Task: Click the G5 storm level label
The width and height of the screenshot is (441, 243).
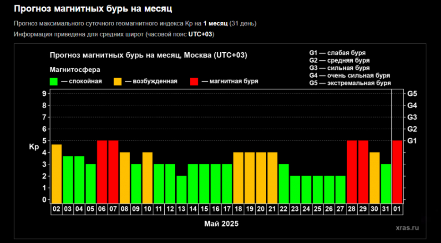Action: point(412,94)
